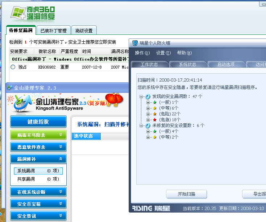Expand the (一般) 4个 settings node

(x=148, y=131)
